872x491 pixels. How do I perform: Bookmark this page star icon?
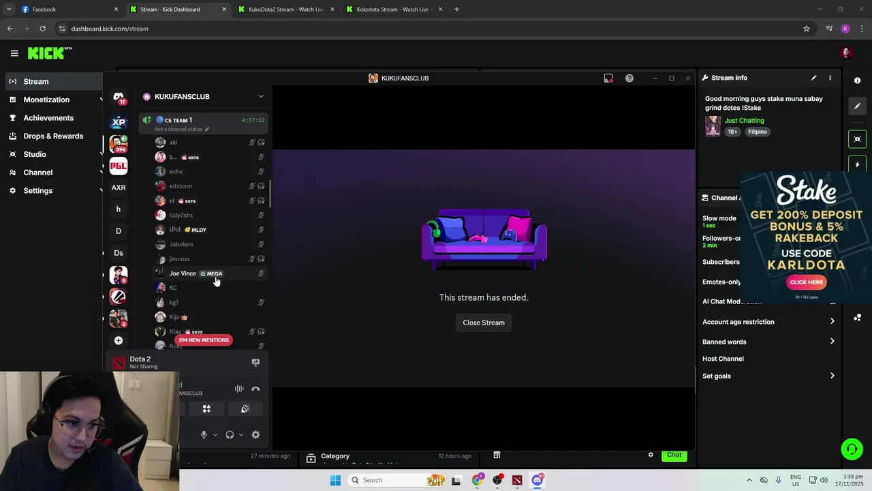pos(807,29)
